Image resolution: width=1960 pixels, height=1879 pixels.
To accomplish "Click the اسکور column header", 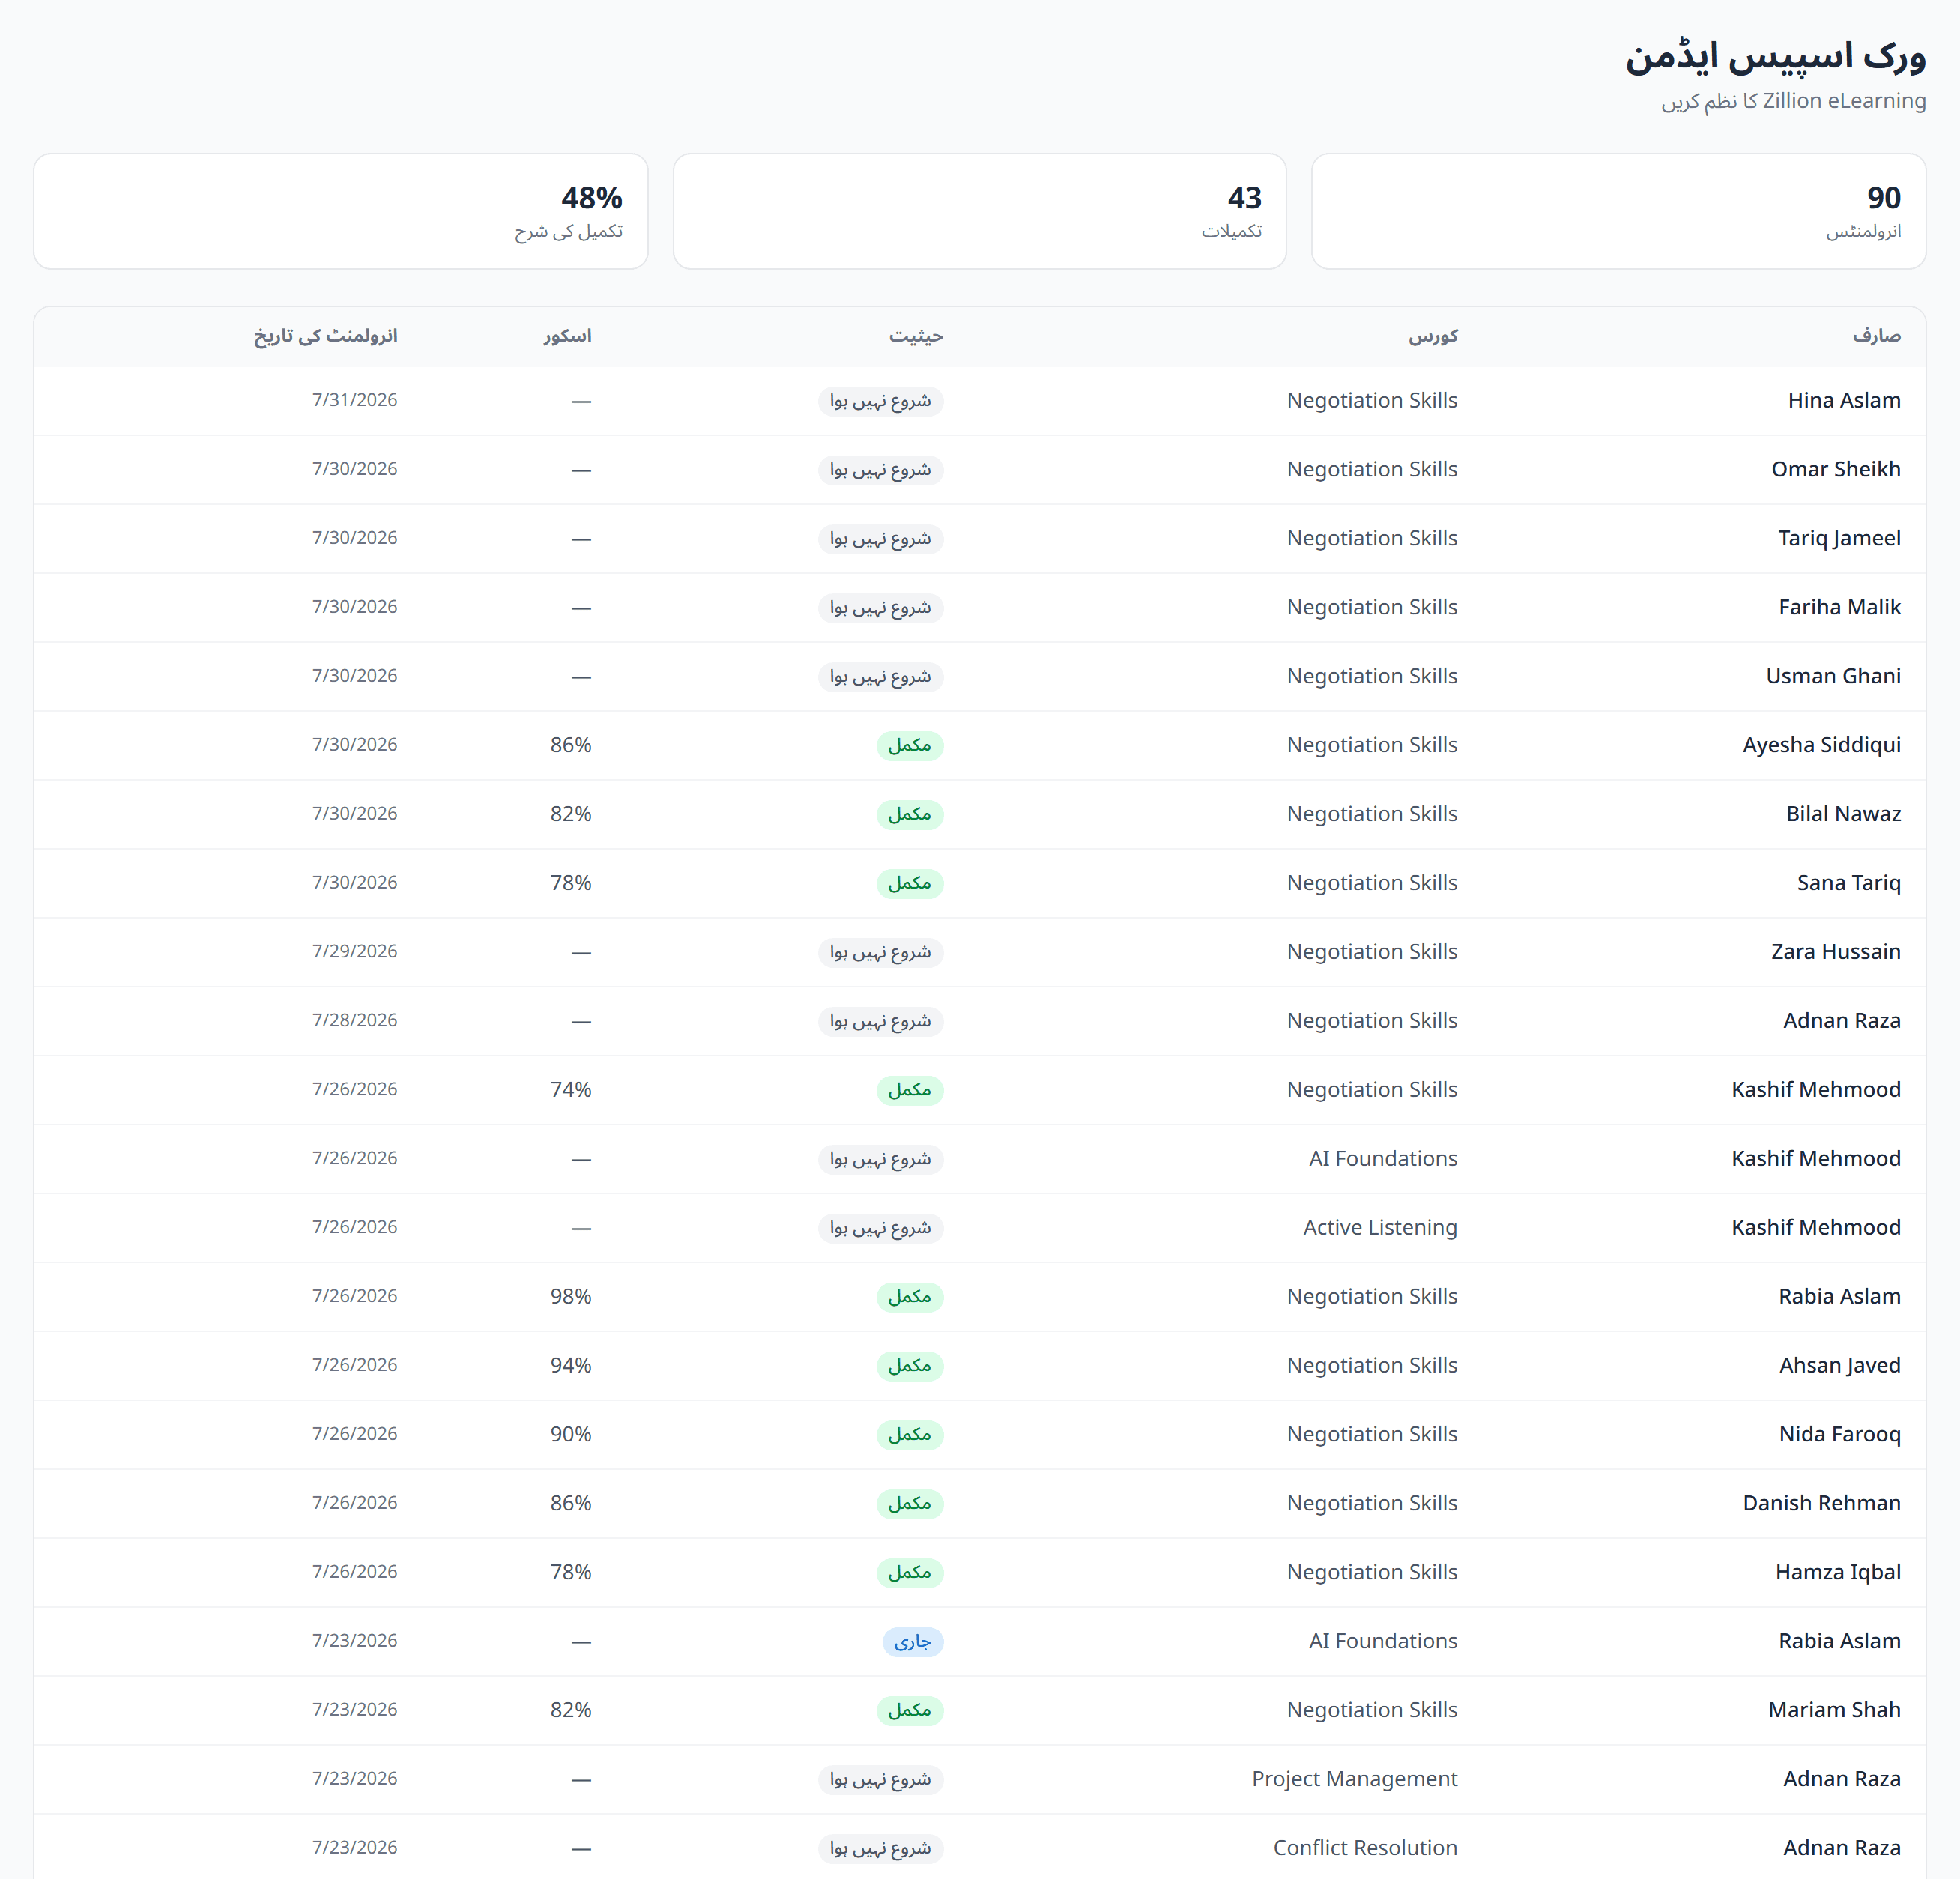I will point(567,336).
